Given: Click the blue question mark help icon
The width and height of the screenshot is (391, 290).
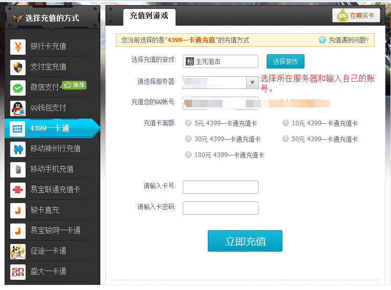Looking at the screenshot, I should pyautogui.click(x=322, y=40).
